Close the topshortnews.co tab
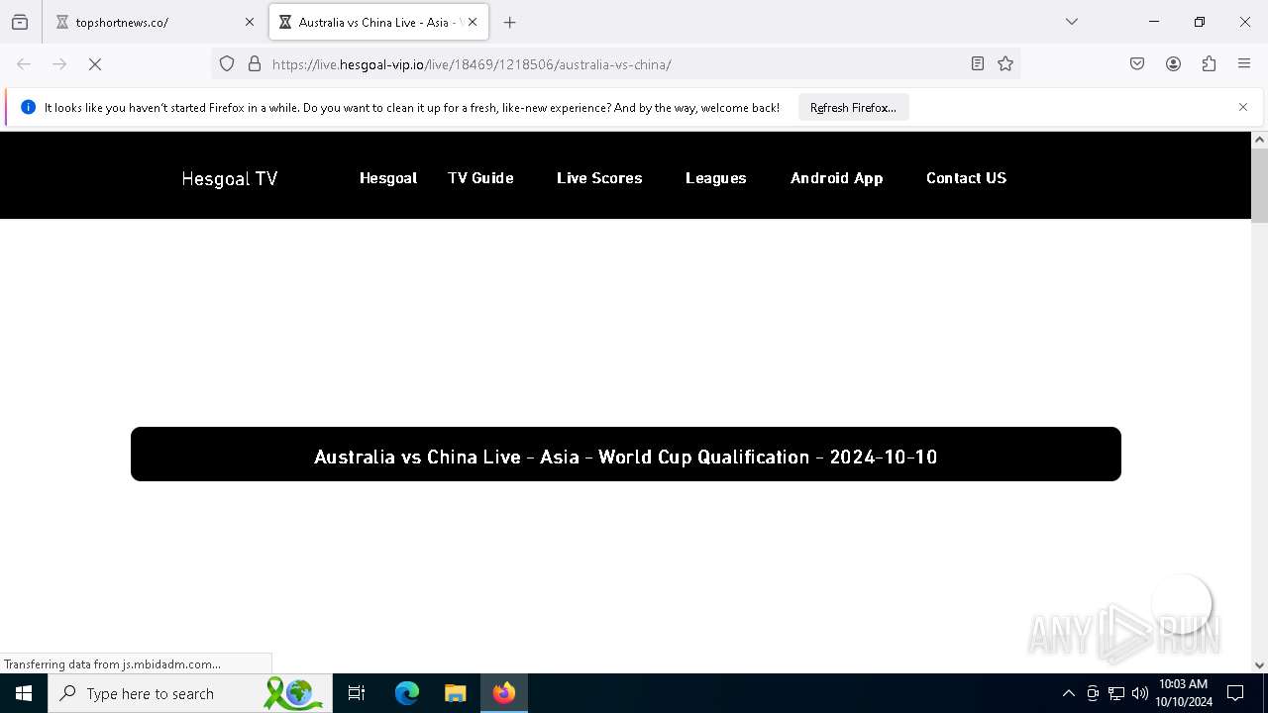The height and width of the screenshot is (713, 1268). (x=250, y=22)
